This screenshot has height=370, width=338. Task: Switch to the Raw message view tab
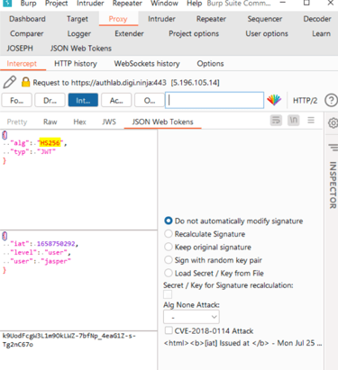pyautogui.click(x=50, y=122)
